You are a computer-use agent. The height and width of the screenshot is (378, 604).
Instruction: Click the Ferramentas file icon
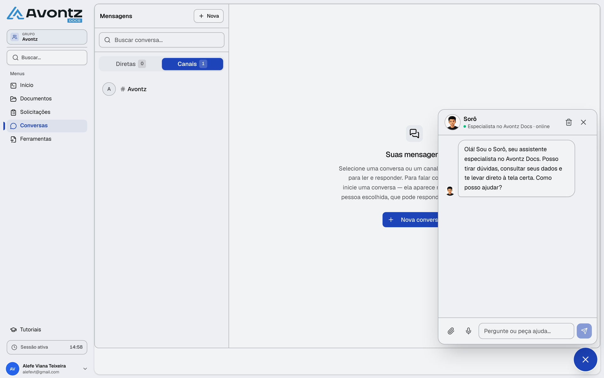13,139
